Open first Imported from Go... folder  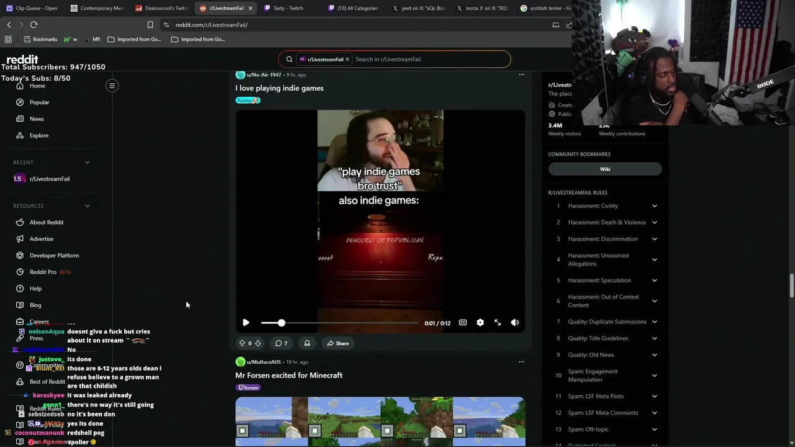134,39
